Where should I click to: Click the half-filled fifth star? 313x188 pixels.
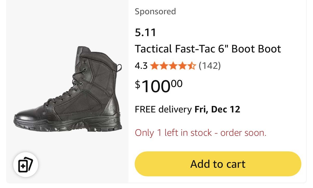pyautogui.click(x=191, y=66)
